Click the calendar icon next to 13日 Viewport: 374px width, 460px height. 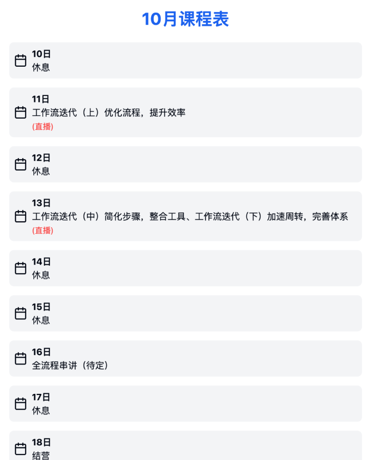(21, 216)
